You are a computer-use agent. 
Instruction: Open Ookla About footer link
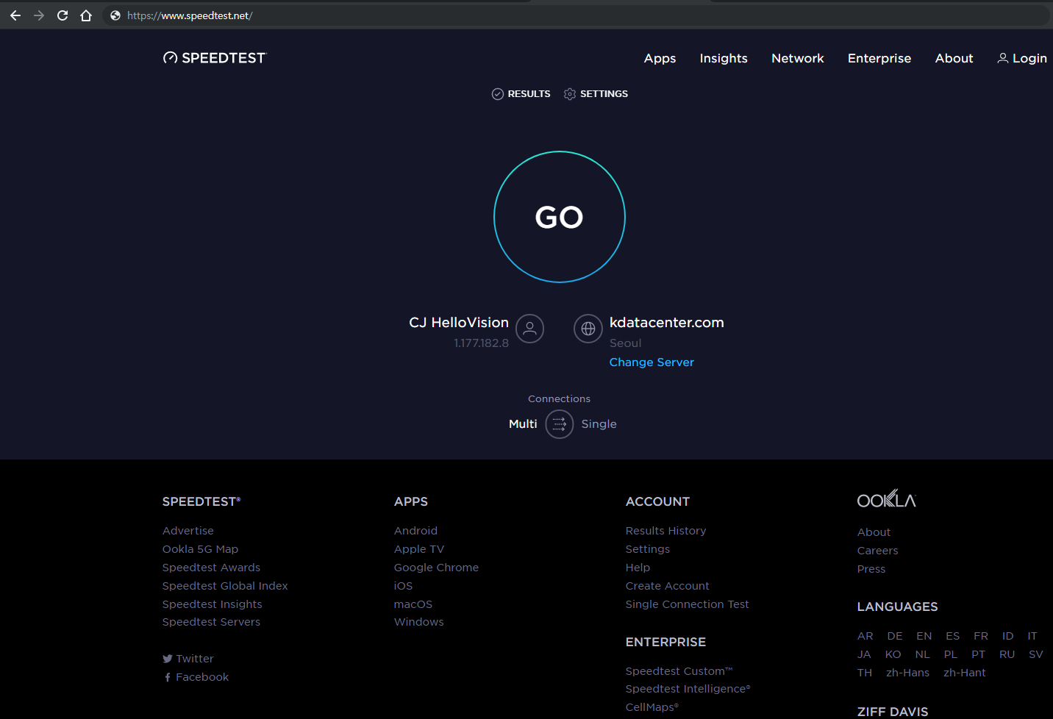point(874,532)
